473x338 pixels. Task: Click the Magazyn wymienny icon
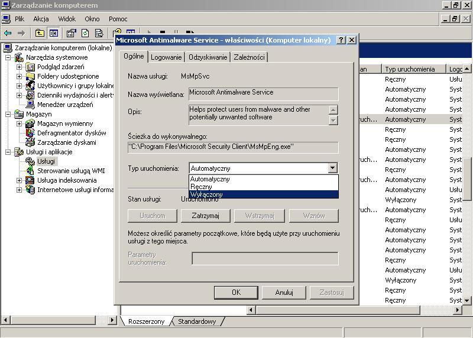(30, 123)
